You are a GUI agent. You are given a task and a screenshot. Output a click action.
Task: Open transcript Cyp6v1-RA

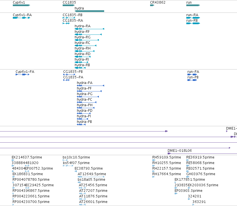[22, 15]
